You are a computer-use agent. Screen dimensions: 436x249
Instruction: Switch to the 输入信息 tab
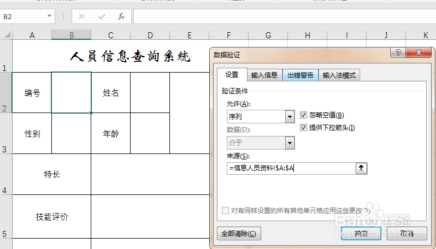point(264,75)
